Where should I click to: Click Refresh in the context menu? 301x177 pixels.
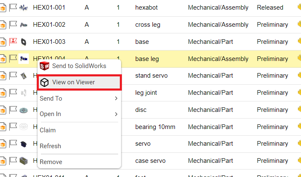(x=50, y=146)
